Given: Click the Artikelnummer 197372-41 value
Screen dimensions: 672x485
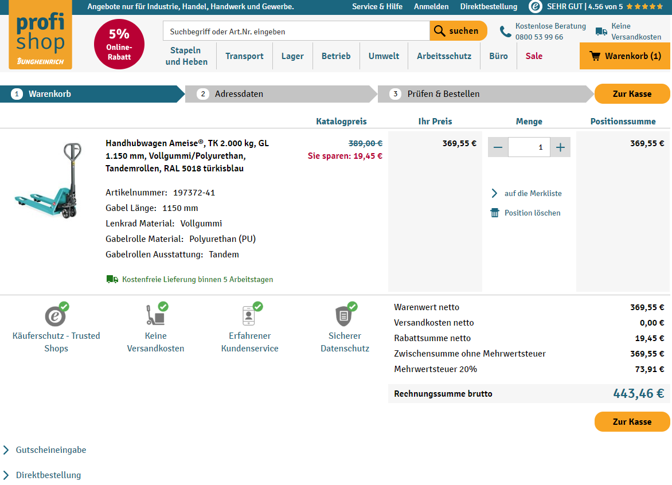Looking at the screenshot, I should pyautogui.click(x=194, y=193).
